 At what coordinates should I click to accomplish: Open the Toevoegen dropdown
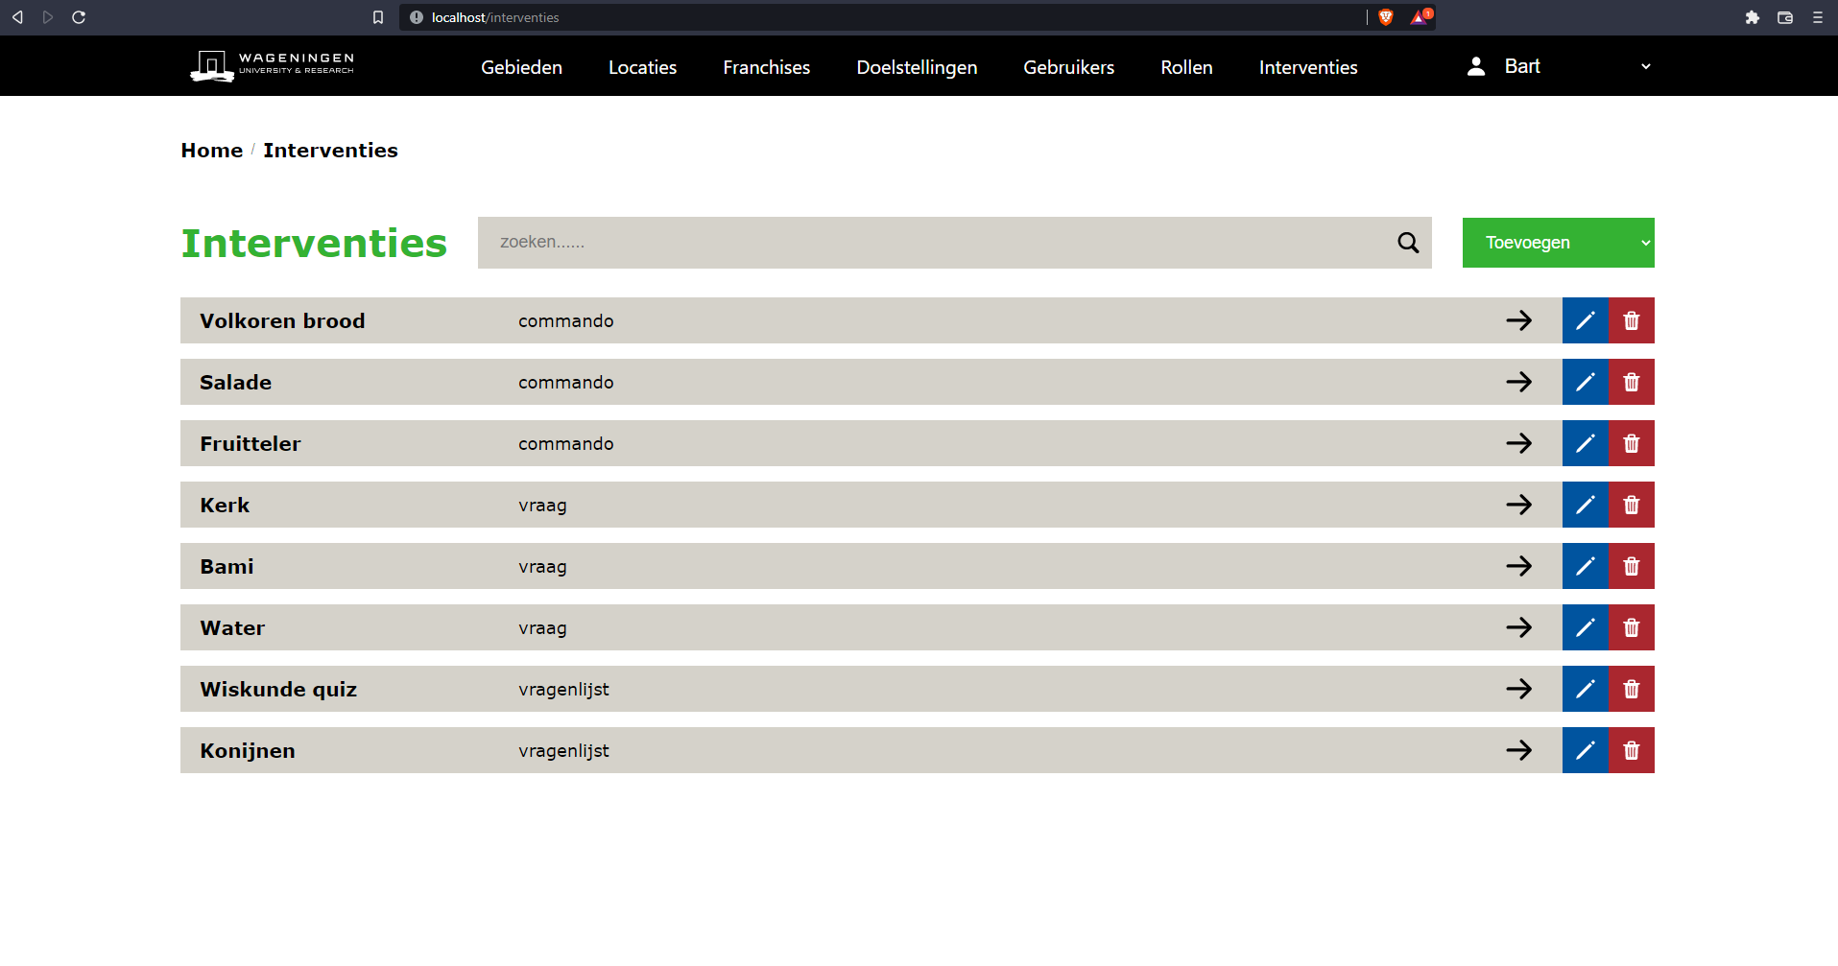[1558, 243]
